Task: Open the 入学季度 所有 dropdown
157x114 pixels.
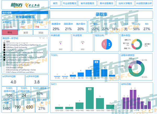Action: pos(41,27)
